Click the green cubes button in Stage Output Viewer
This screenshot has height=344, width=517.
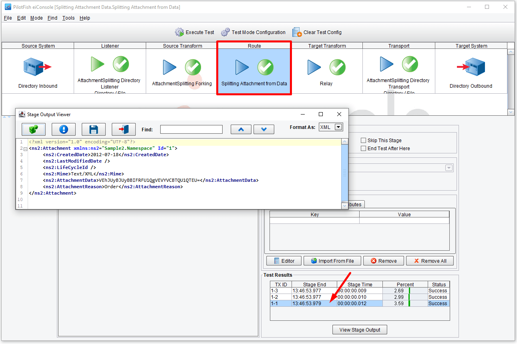point(34,129)
